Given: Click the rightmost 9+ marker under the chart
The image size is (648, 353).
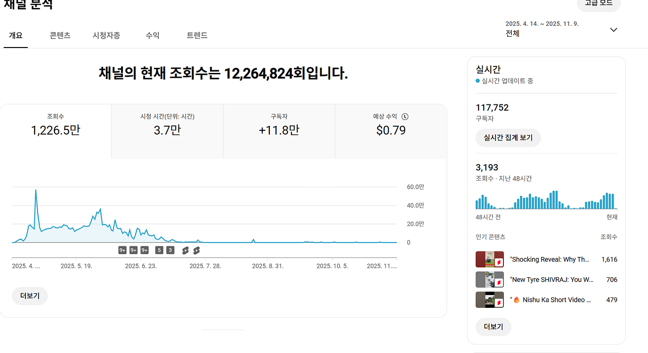Looking at the screenshot, I should point(145,250).
